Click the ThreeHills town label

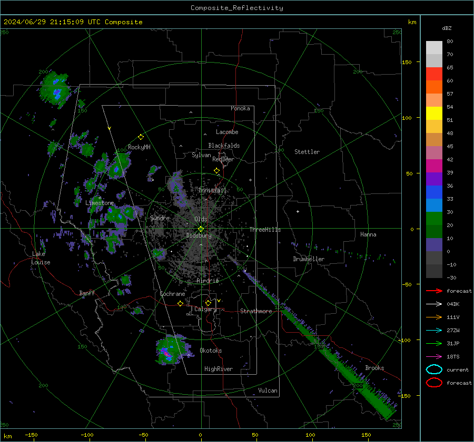point(265,230)
